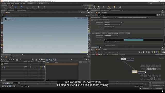The height and width of the screenshot is (93, 165).
Task: Open the Render menu
Action: 9,3
